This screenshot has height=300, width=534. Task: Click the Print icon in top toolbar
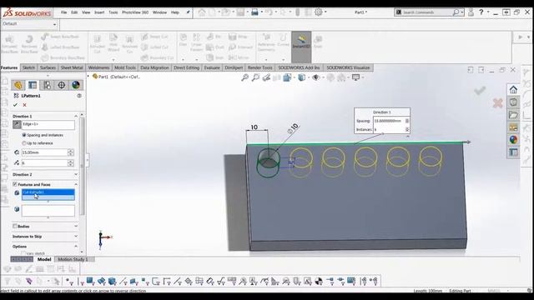254,12
